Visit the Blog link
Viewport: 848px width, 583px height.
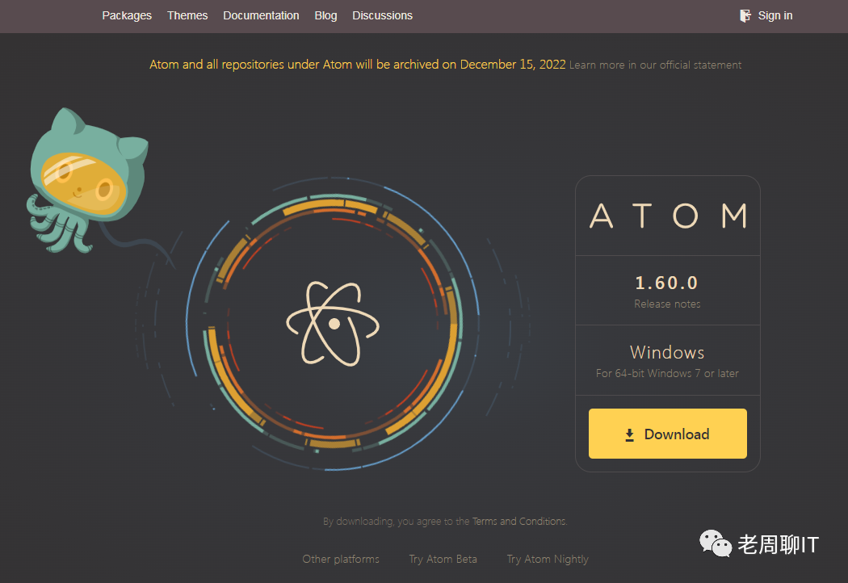coord(325,15)
